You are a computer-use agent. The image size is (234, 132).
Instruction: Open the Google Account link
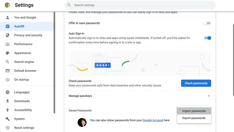(x=153, y=120)
